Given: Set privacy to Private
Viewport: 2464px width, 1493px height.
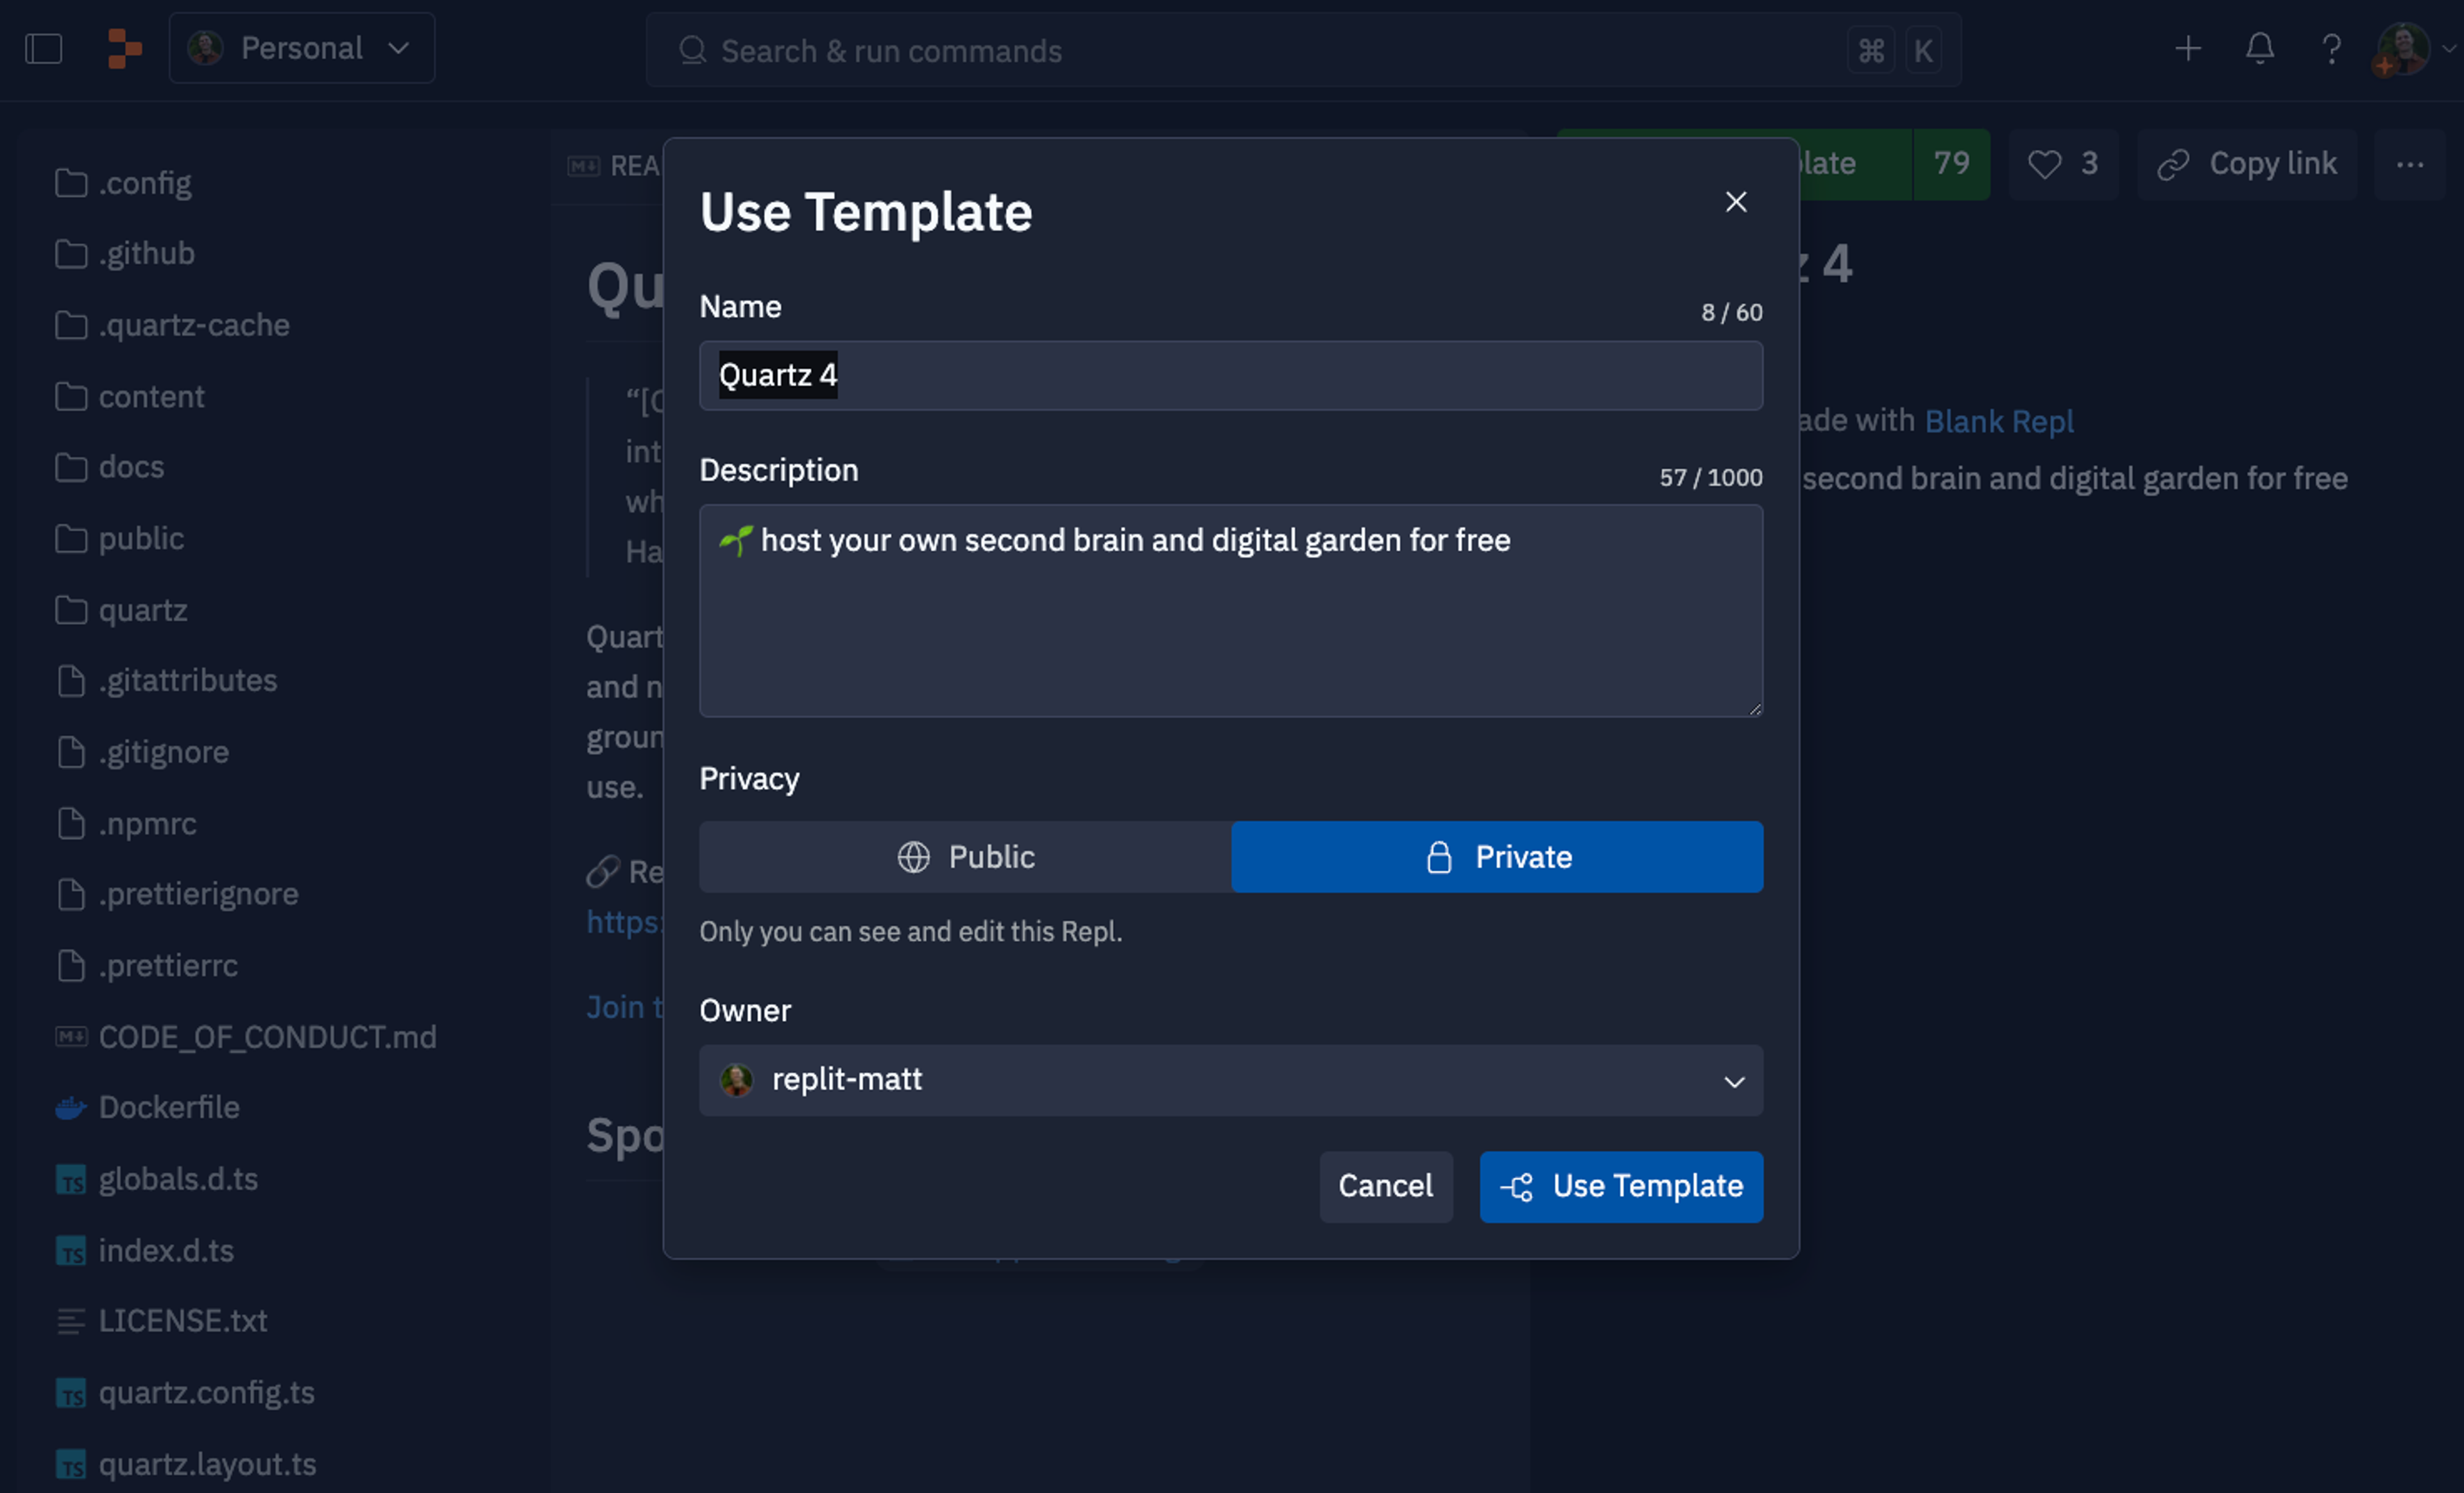Looking at the screenshot, I should [1497, 857].
